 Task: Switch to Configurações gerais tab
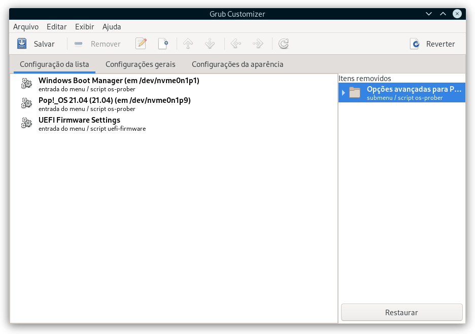(141, 64)
